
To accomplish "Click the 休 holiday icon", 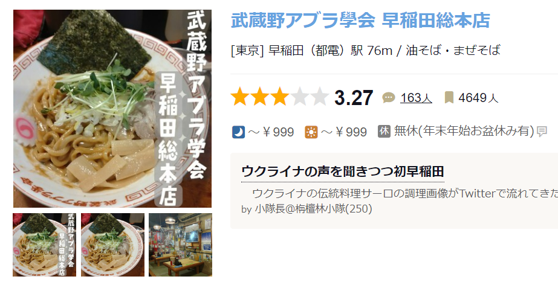I will [384, 131].
